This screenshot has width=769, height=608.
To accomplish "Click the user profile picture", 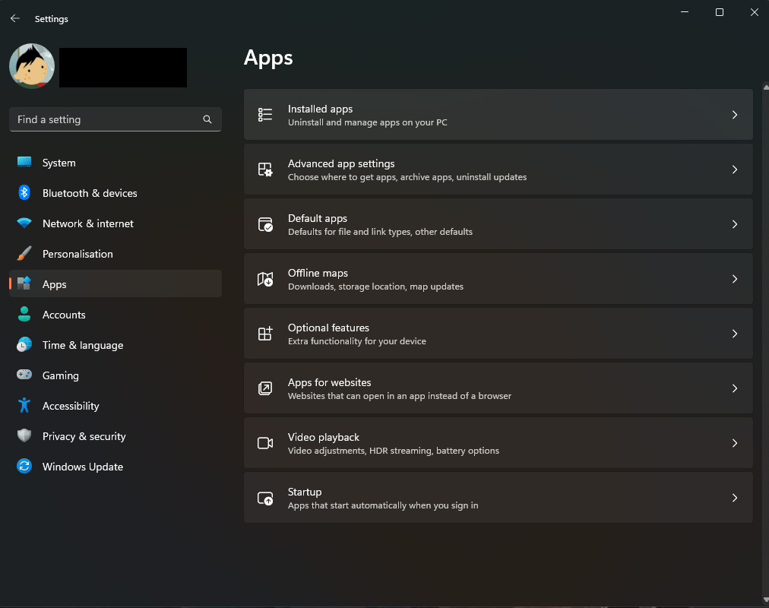I will pyautogui.click(x=31, y=66).
